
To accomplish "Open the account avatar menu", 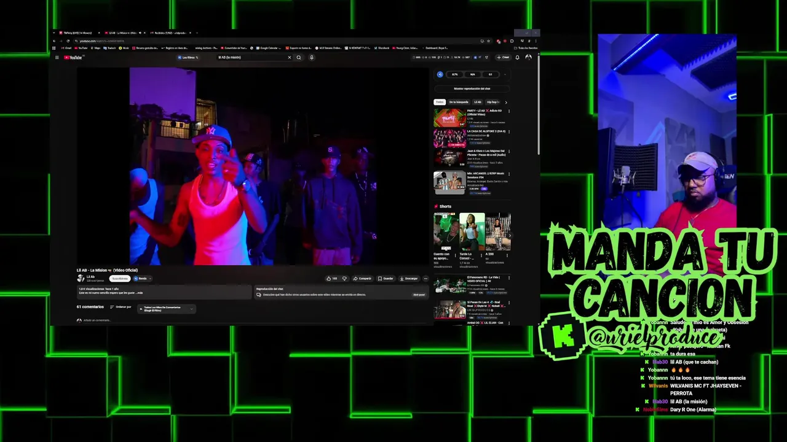I will pyautogui.click(x=528, y=58).
